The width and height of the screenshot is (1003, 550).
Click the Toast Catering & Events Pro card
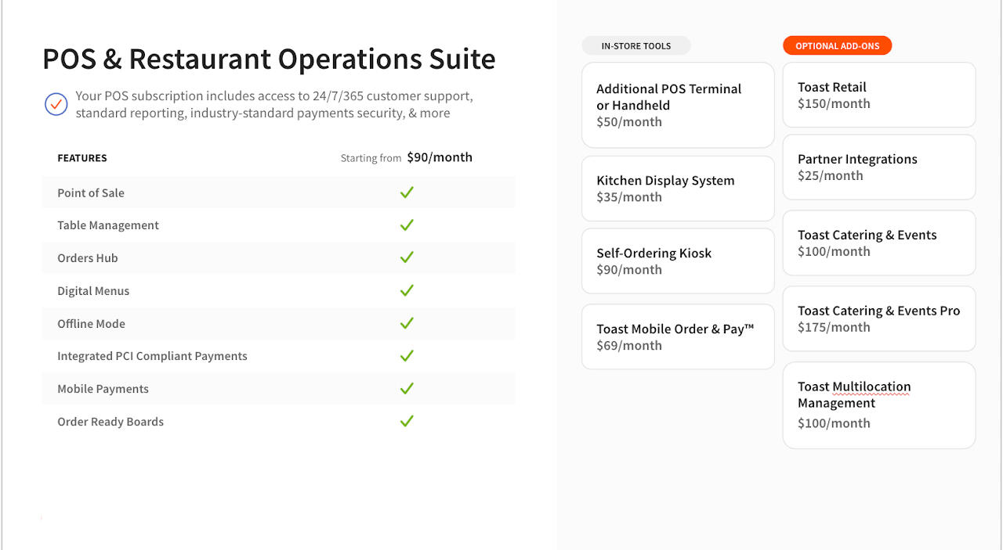click(x=878, y=318)
